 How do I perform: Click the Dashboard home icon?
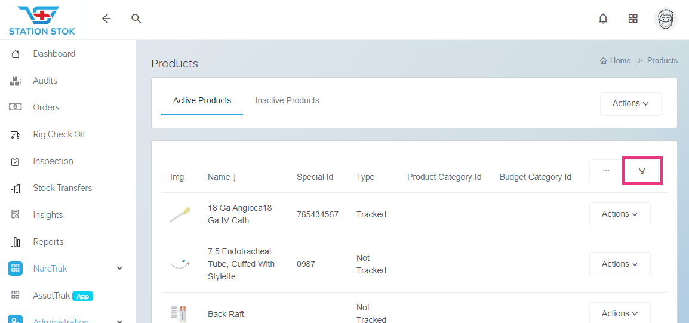(16, 54)
